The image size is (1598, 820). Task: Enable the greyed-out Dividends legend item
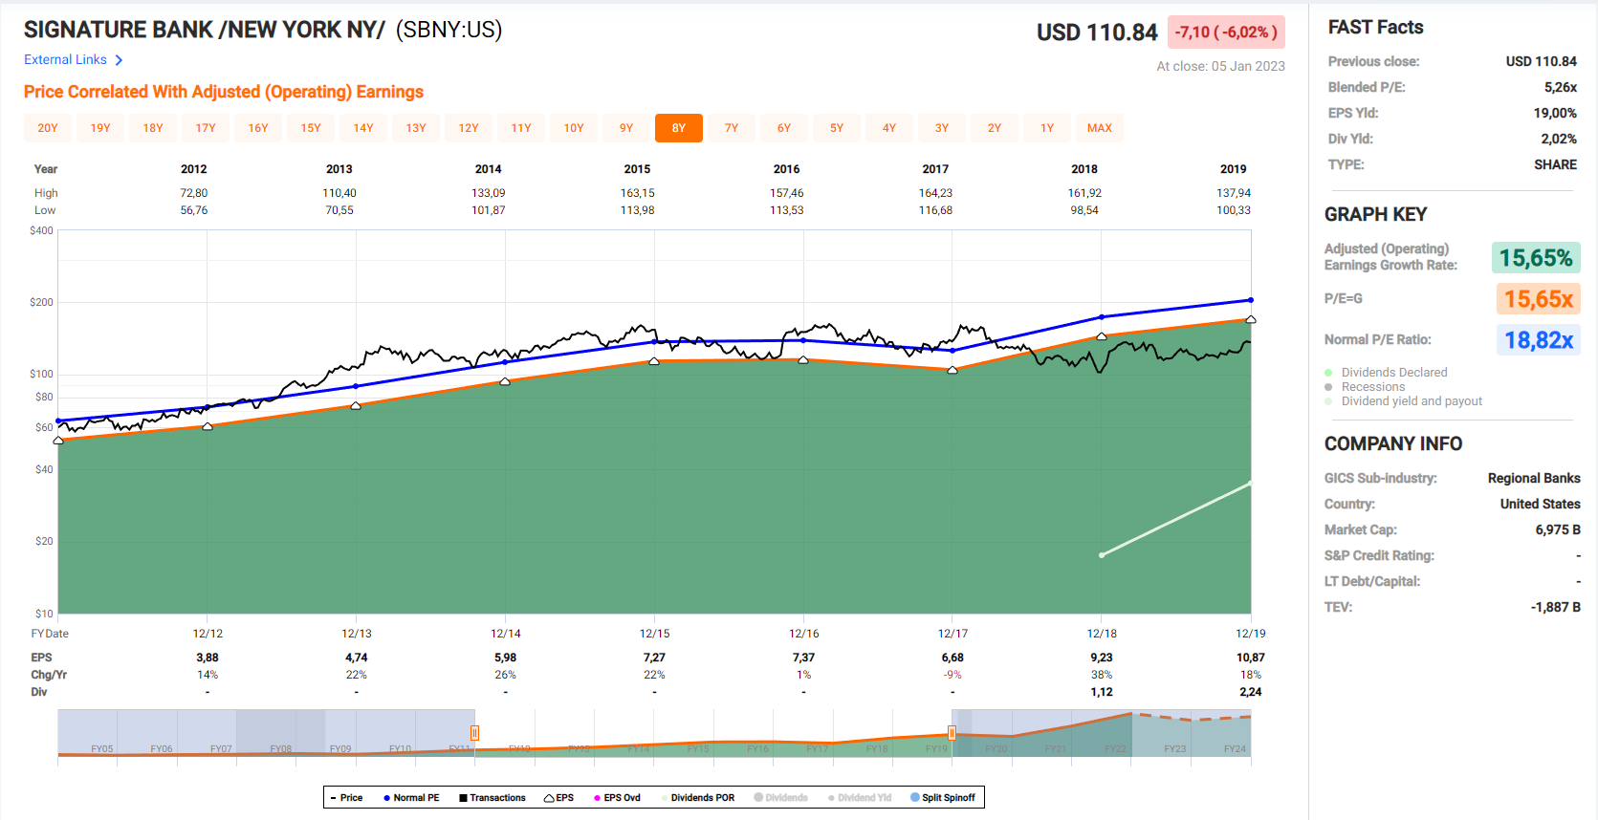coord(780,798)
